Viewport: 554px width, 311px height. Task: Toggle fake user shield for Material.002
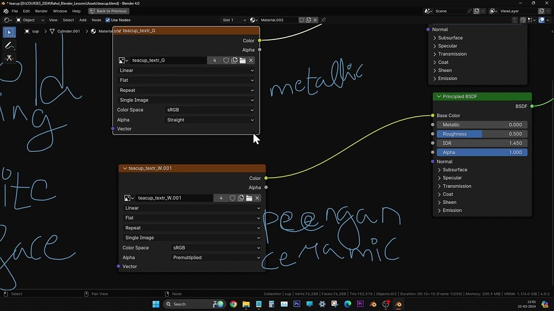(302, 20)
